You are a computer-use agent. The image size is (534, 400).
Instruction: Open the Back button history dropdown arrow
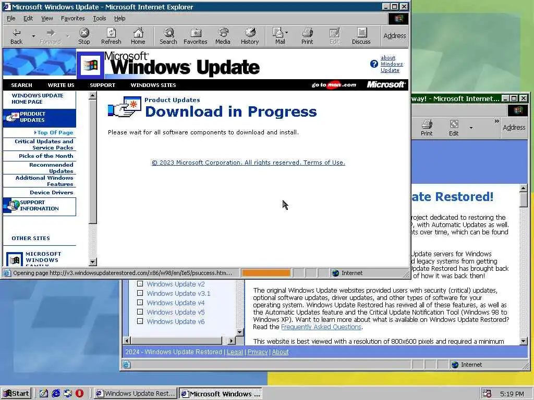pyautogui.click(x=33, y=36)
